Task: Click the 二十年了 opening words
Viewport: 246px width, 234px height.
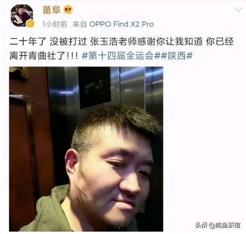Action: (28, 41)
